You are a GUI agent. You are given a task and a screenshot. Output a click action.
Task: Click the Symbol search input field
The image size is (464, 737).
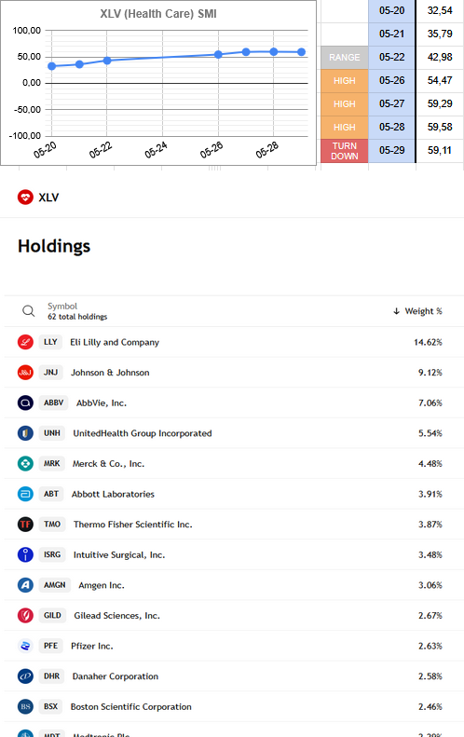[x=77, y=310]
